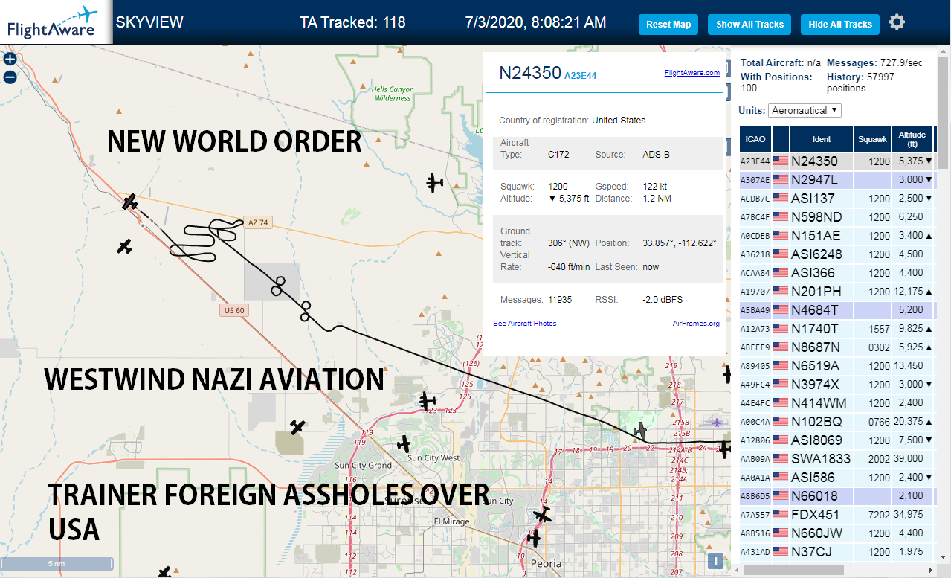
Task: Select the N66018 aircraft row
Action: click(836, 495)
